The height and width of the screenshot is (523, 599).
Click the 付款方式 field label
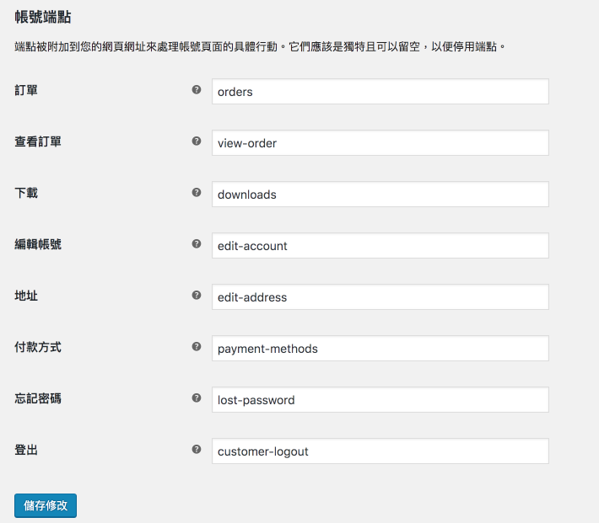point(38,347)
